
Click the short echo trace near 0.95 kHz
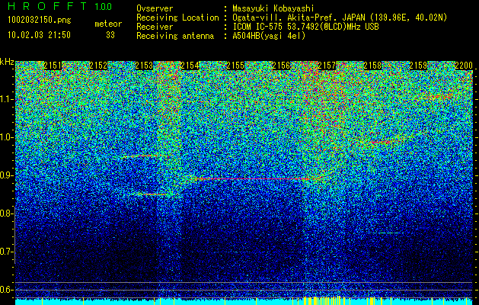(147, 156)
